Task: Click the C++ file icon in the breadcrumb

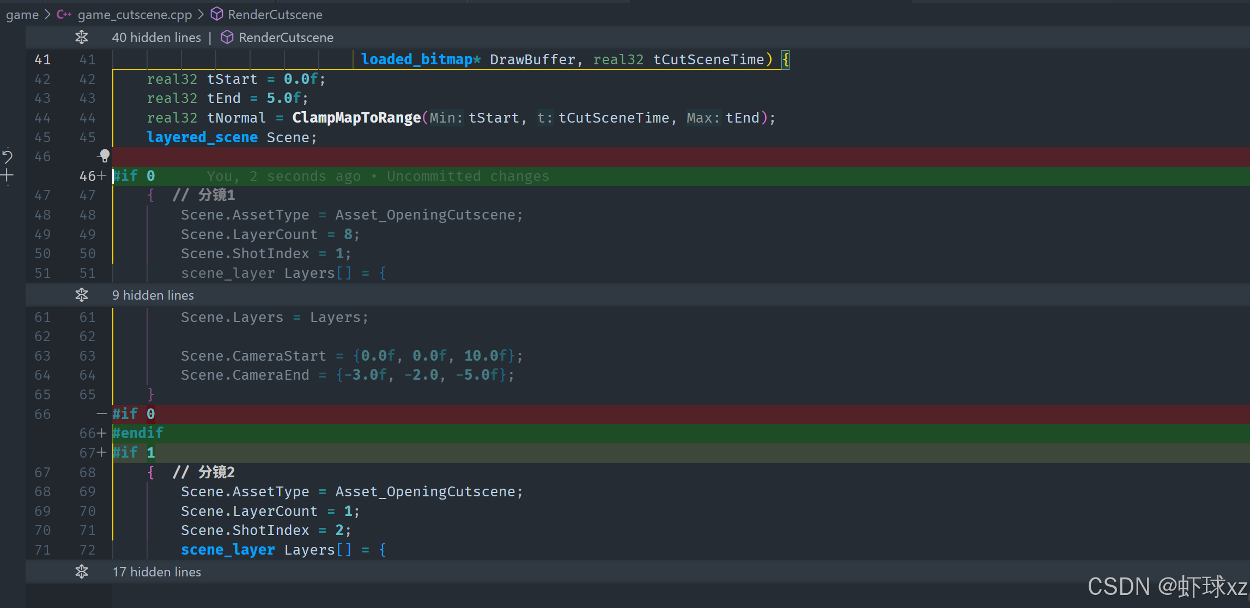Action: click(x=64, y=14)
